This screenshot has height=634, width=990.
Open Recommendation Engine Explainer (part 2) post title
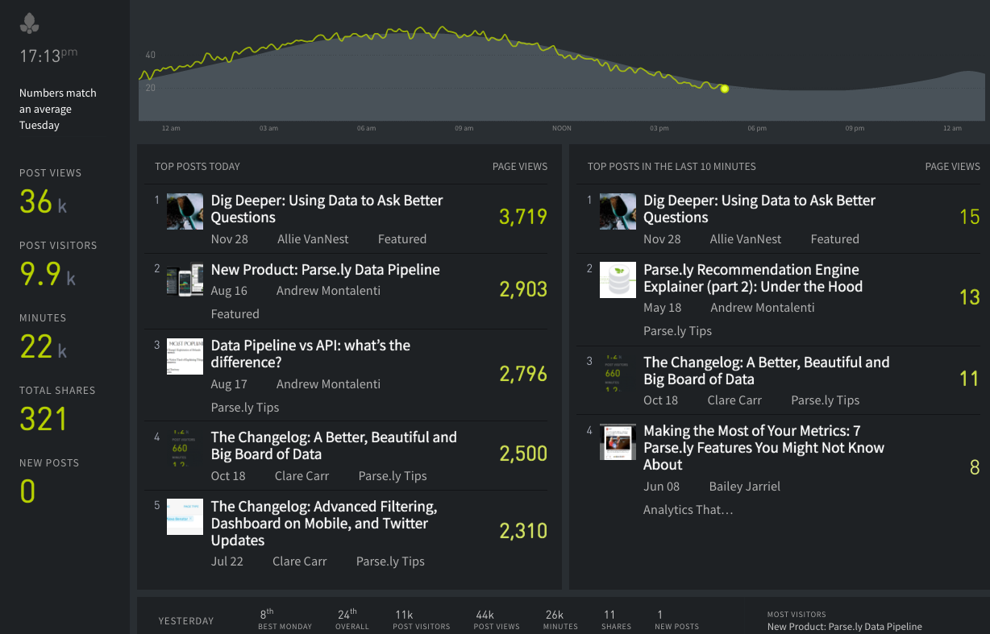[x=753, y=278]
